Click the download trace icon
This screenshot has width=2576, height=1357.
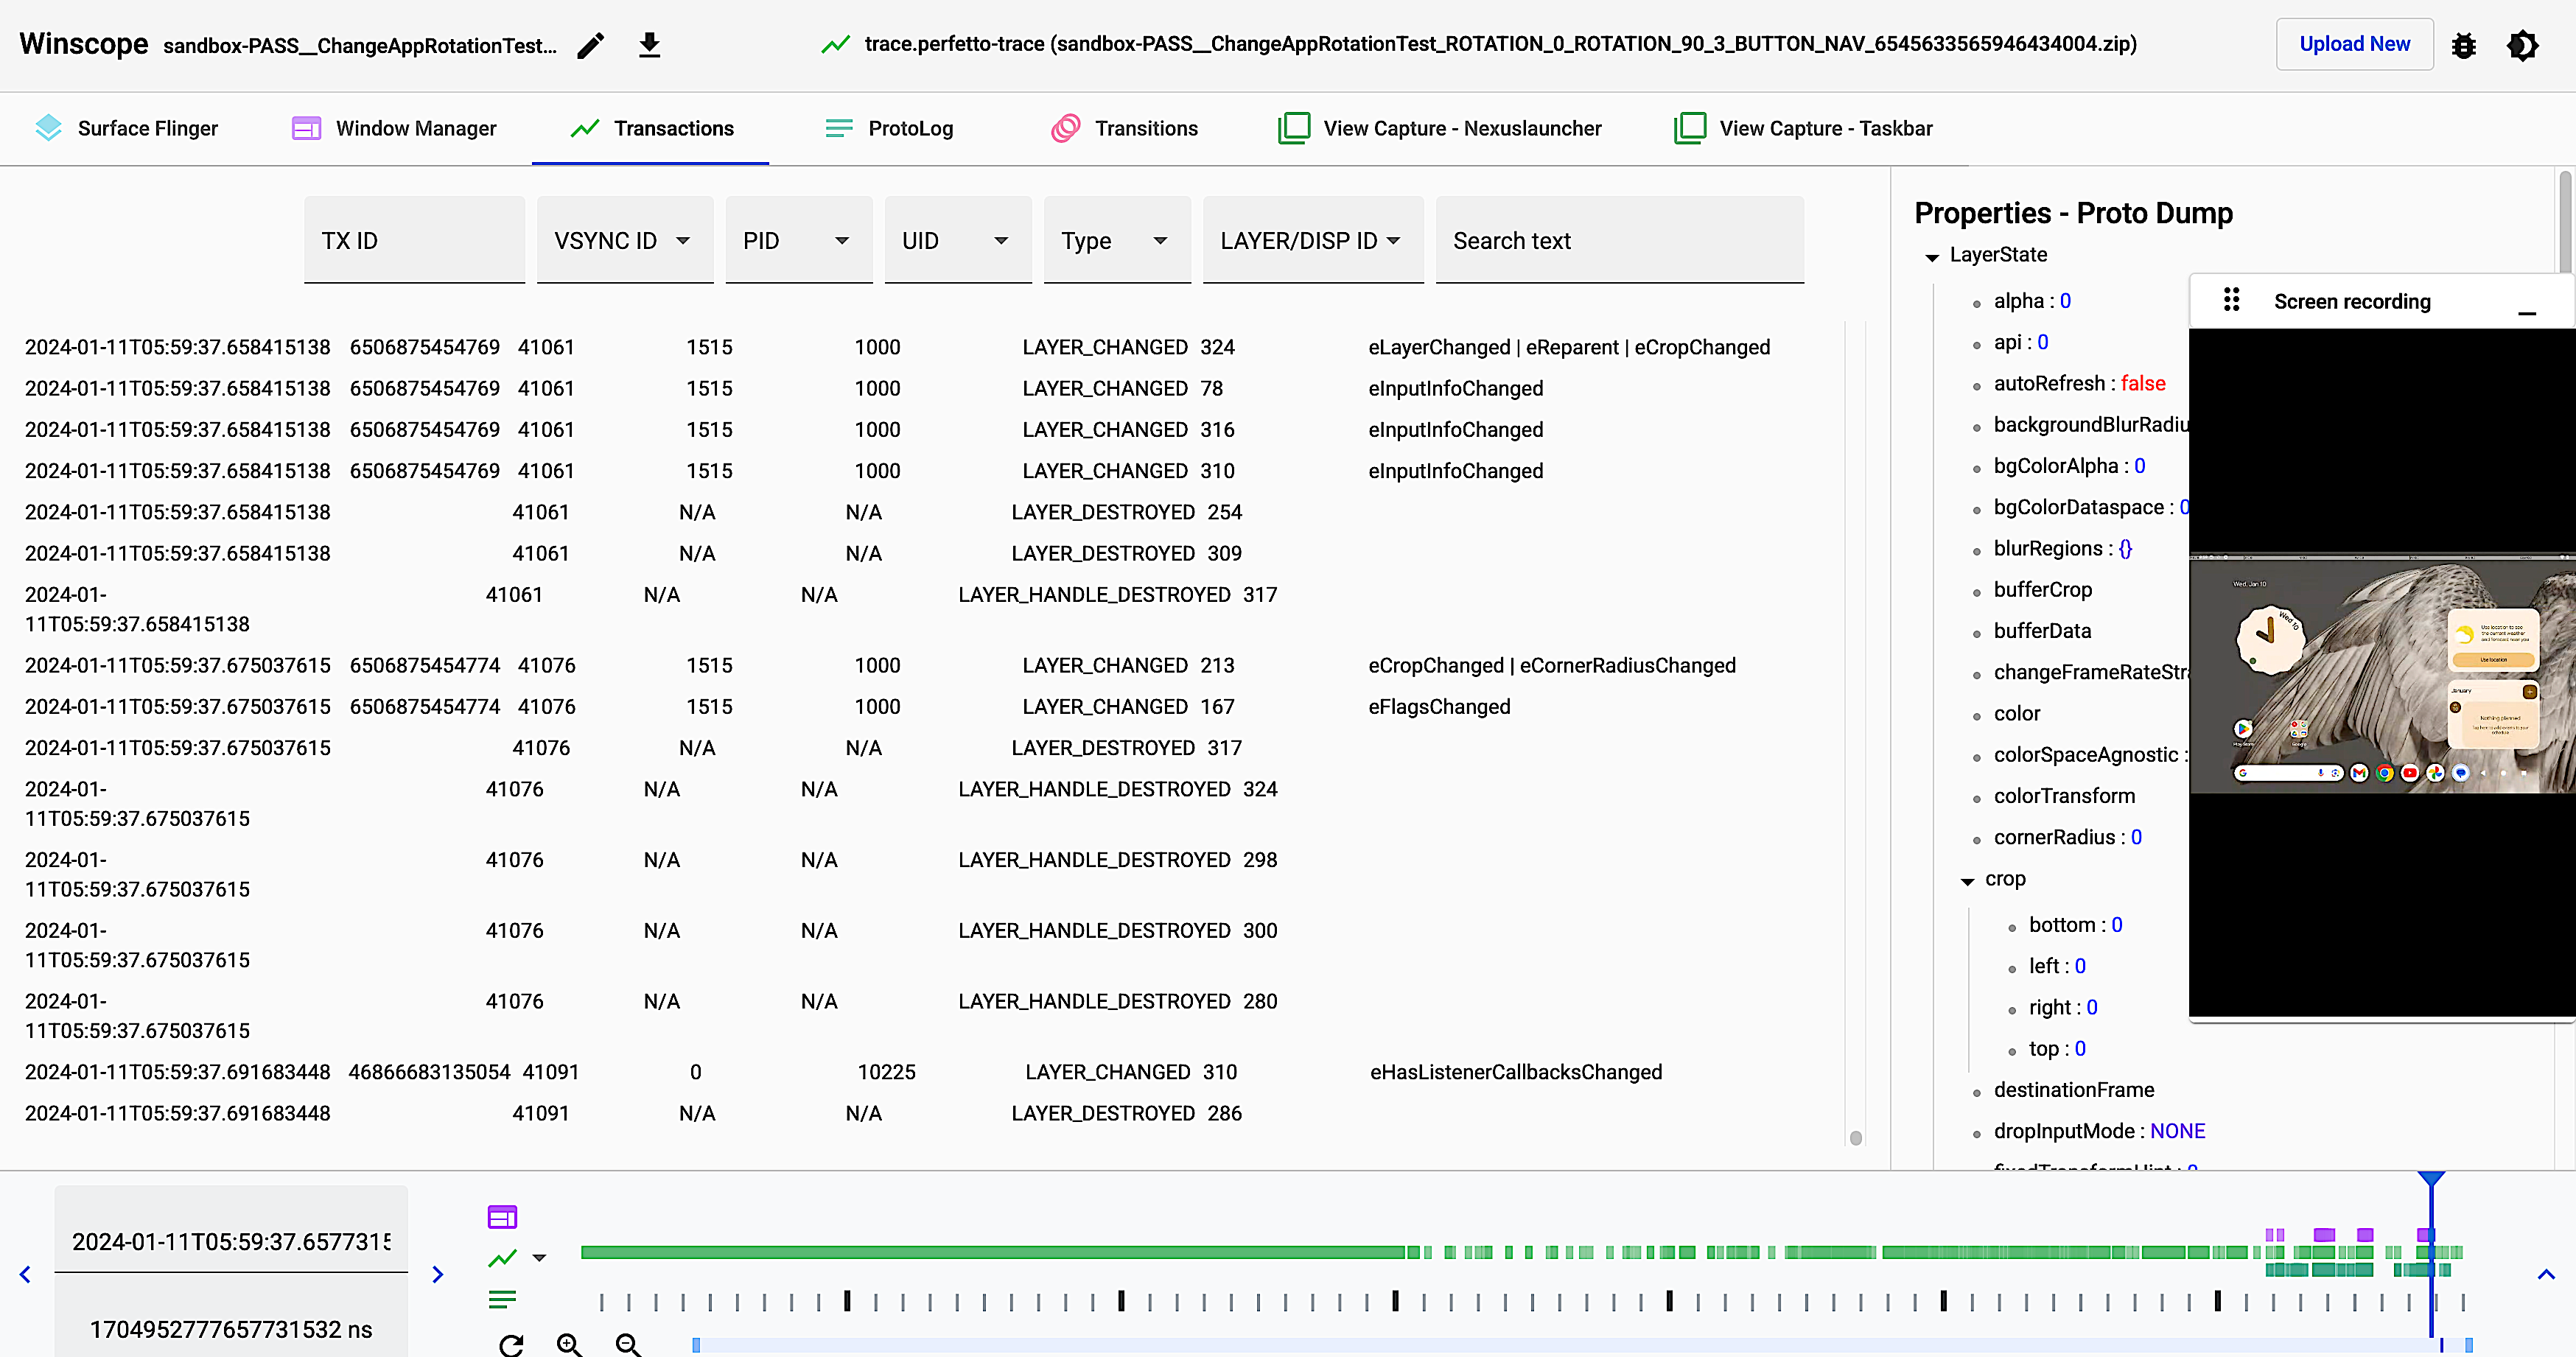point(649,43)
